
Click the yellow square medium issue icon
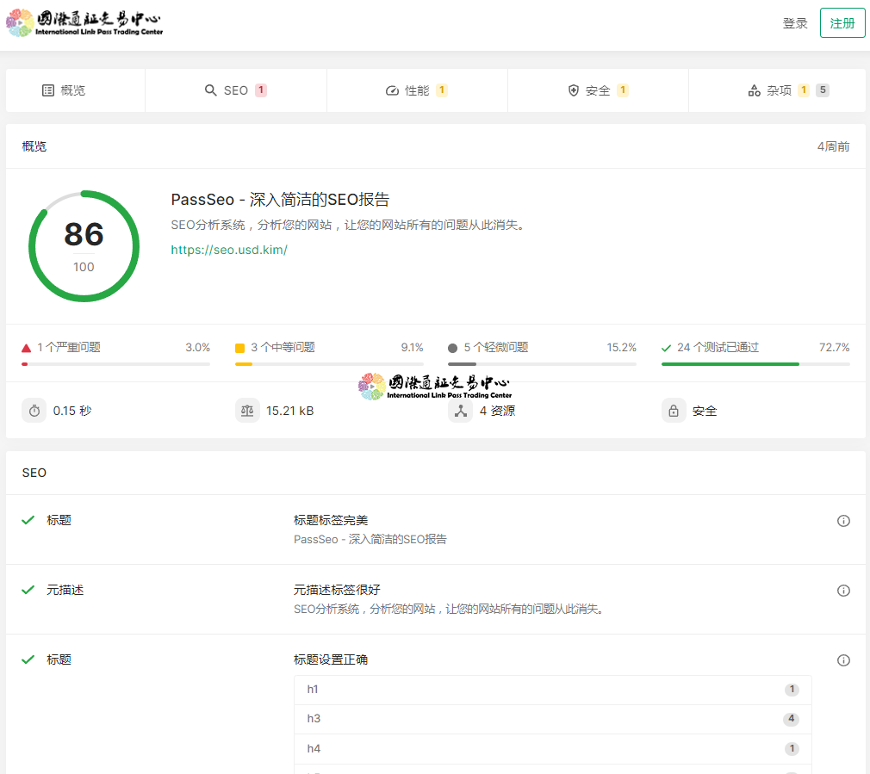click(x=239, y=348)
